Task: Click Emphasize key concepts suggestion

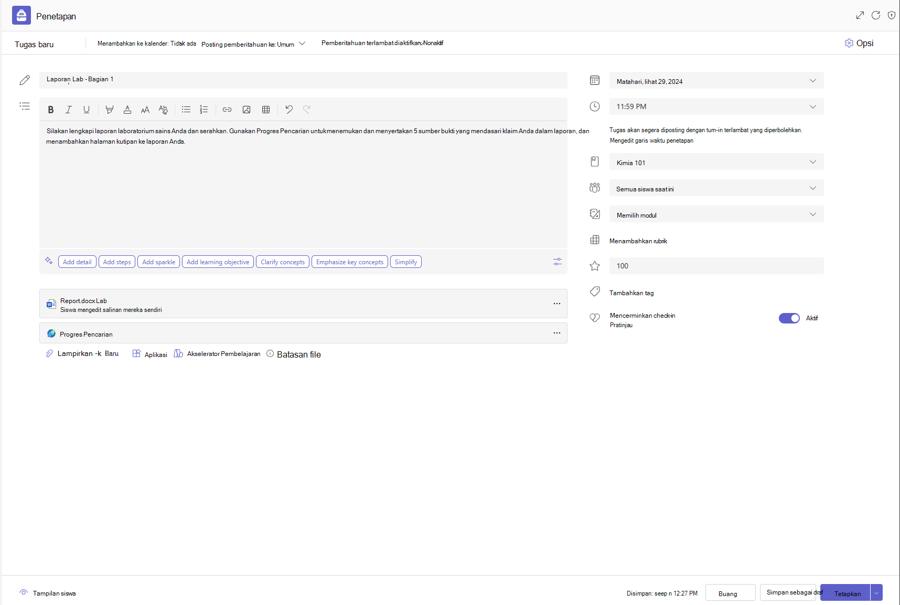Action: [350, 262]
